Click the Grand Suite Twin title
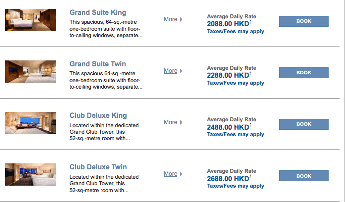 98,64
